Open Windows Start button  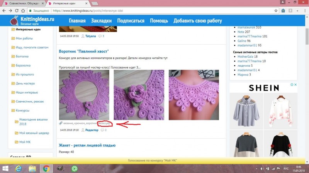coord(5,169)
